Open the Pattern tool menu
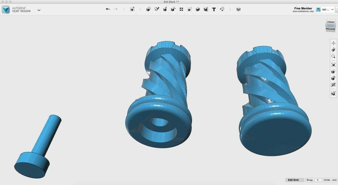This screenshot has width=338, height=185. 181,9
